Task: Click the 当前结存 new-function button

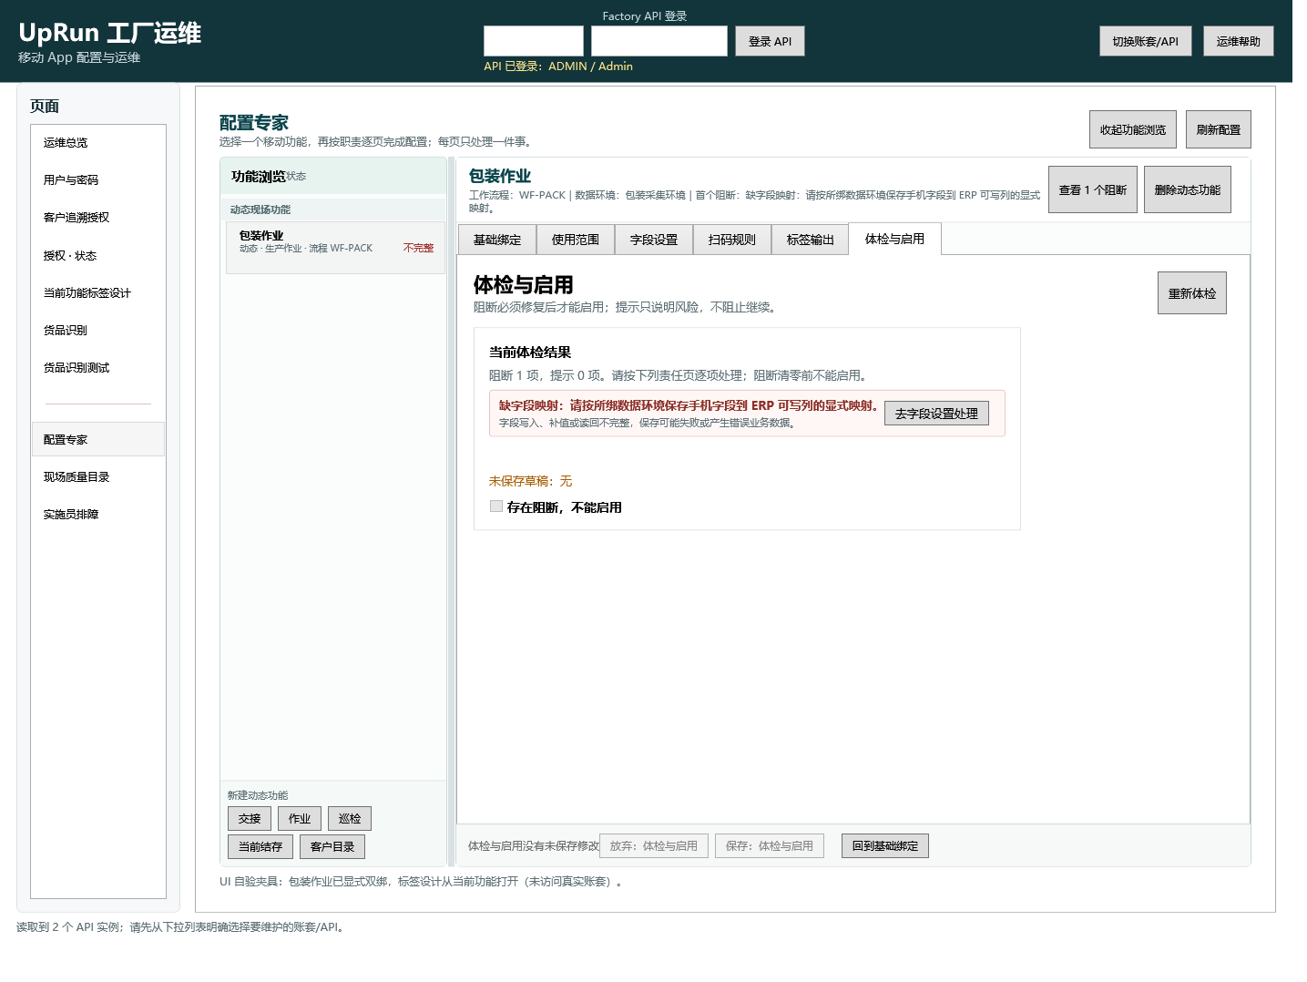Action: [x=260, y=847]
